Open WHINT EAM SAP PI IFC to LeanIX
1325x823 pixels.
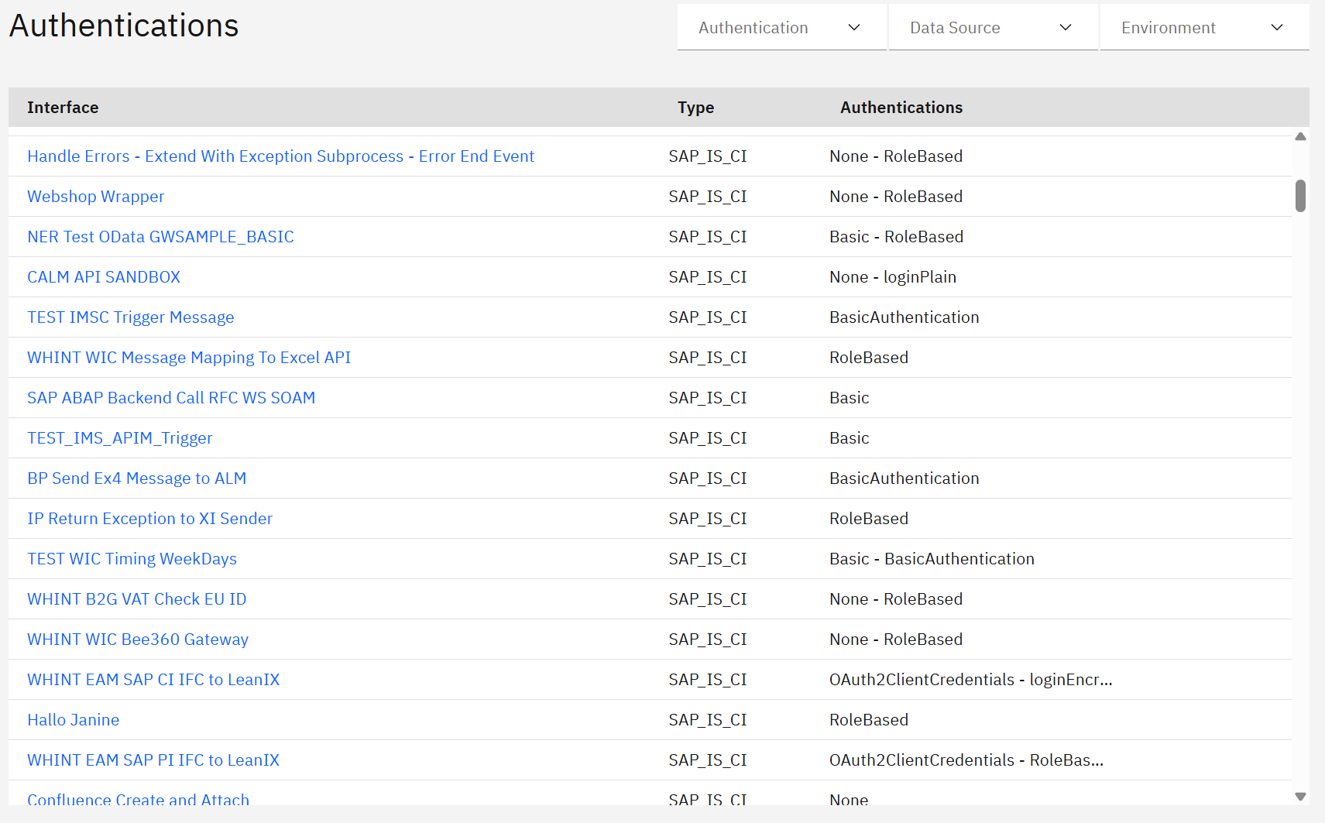153,760
